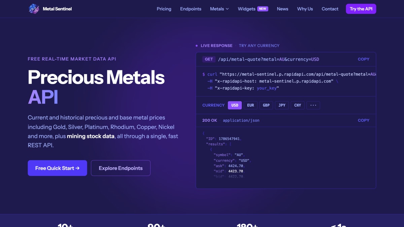
Task: Click the Explore Endpoints button
Action: (x=121, y=168)
